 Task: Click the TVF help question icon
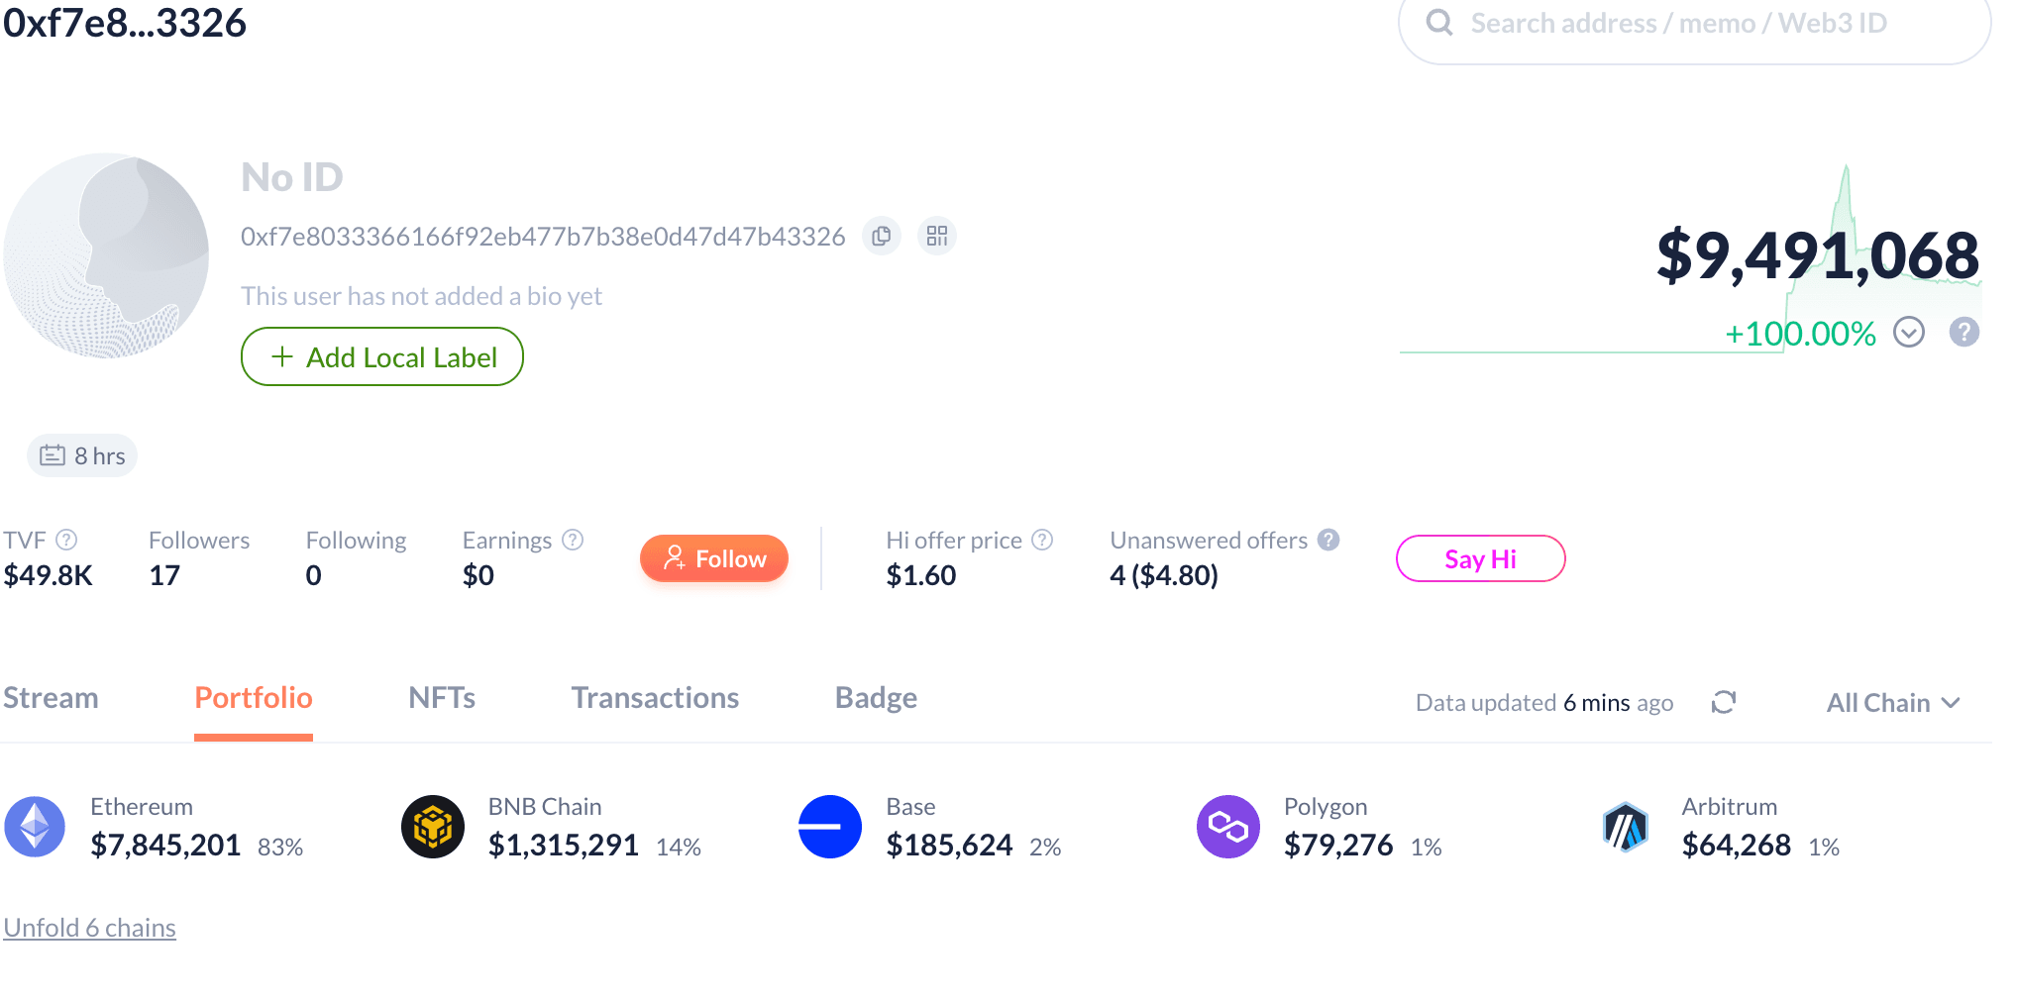click(x=66, y=540)
